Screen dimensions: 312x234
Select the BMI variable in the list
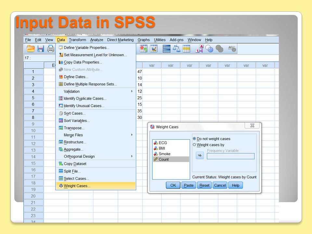coord(171,148)
